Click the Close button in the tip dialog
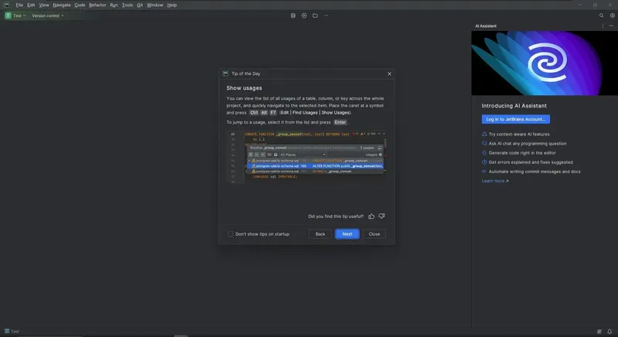The width and height of the screenshot is (618, 337). pos(374,234)
